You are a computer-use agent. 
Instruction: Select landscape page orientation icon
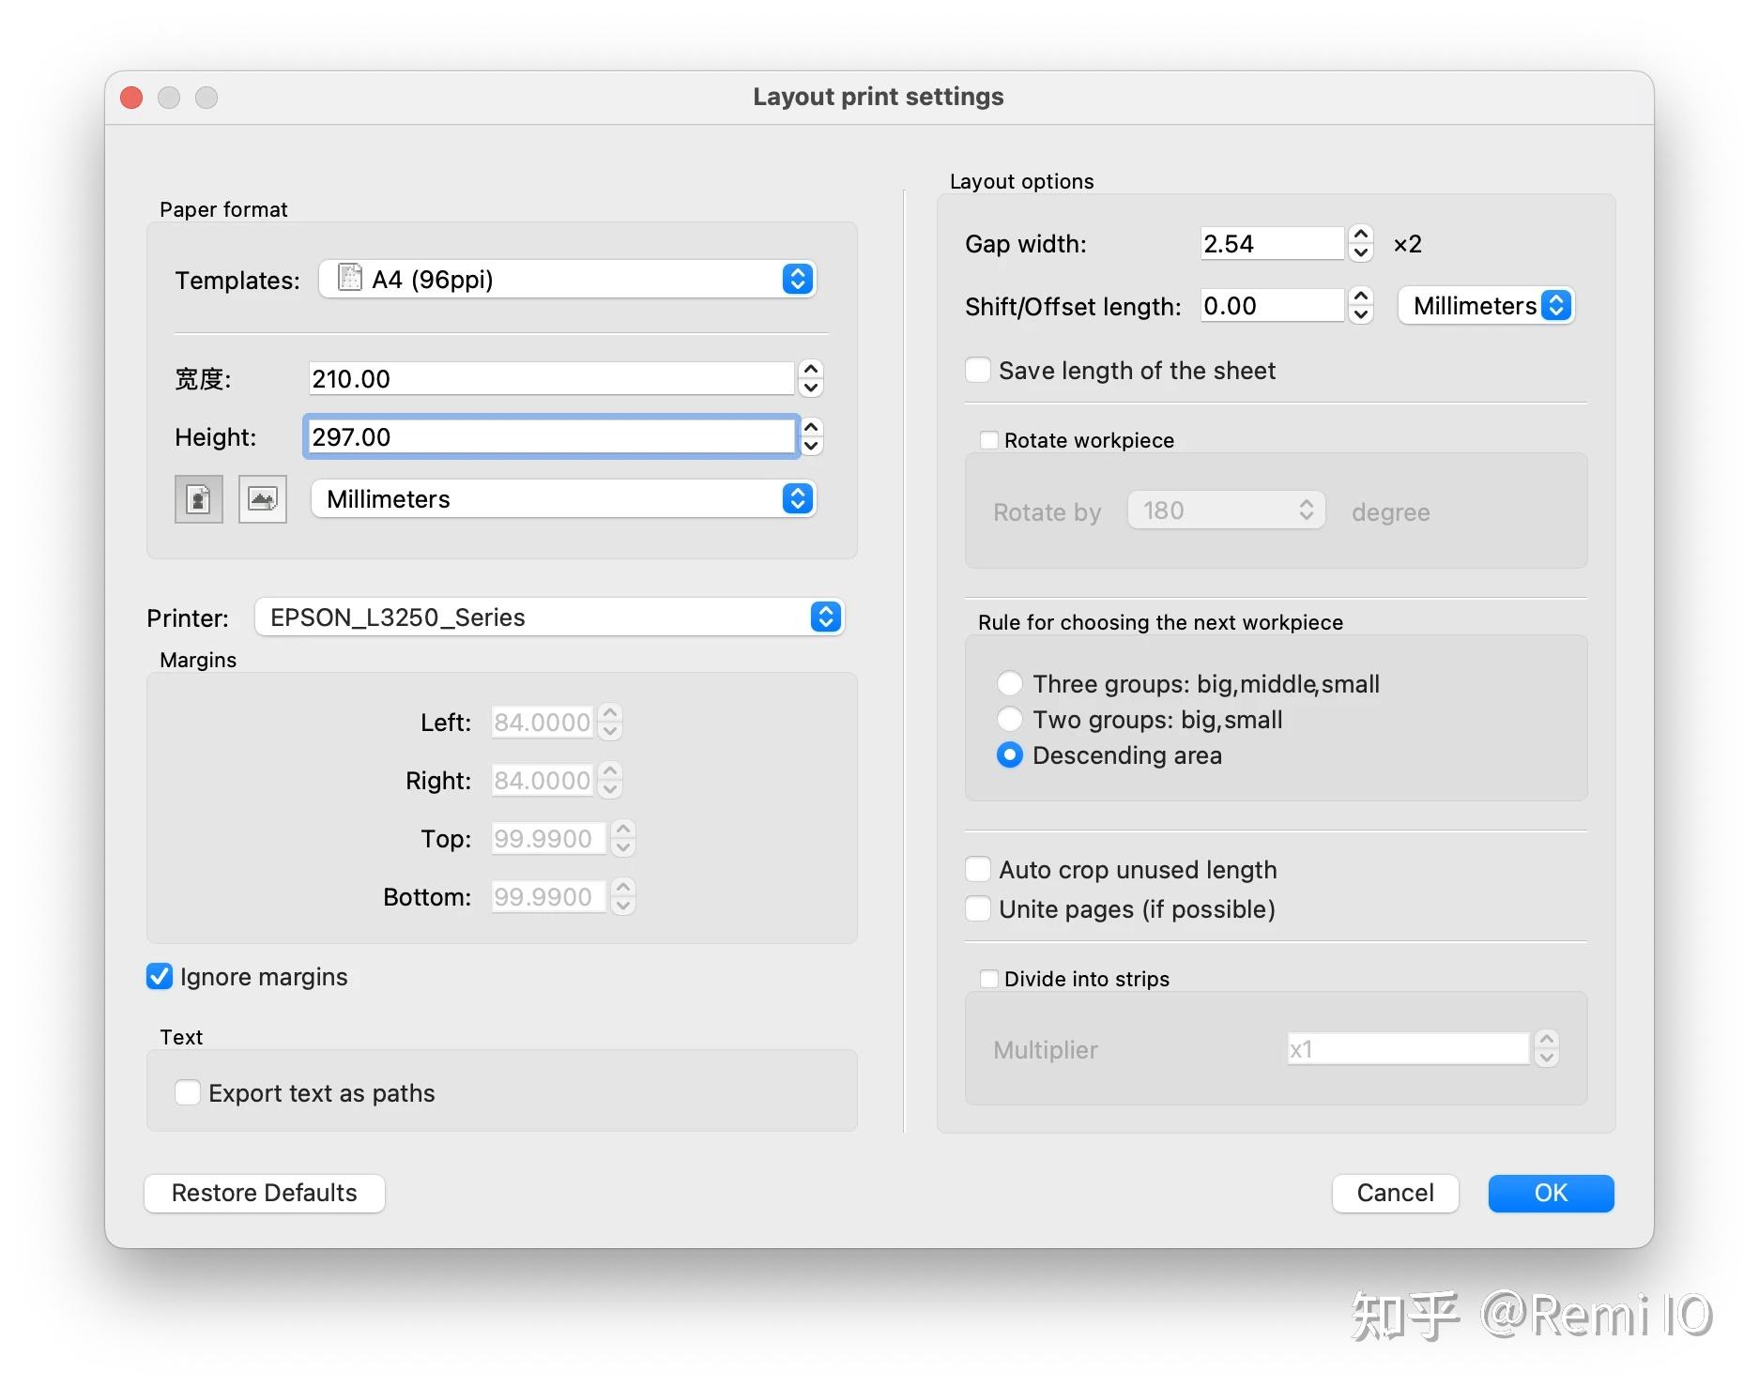(x=263, y=498)
